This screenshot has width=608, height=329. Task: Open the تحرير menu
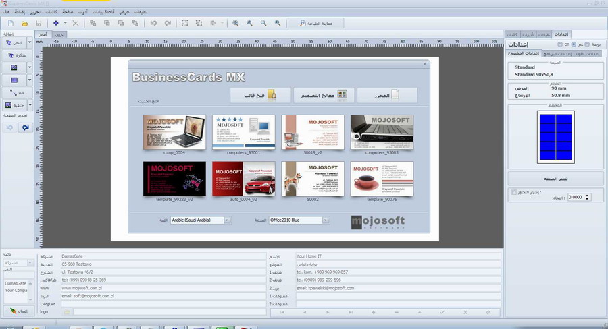[x=35, y=12]
